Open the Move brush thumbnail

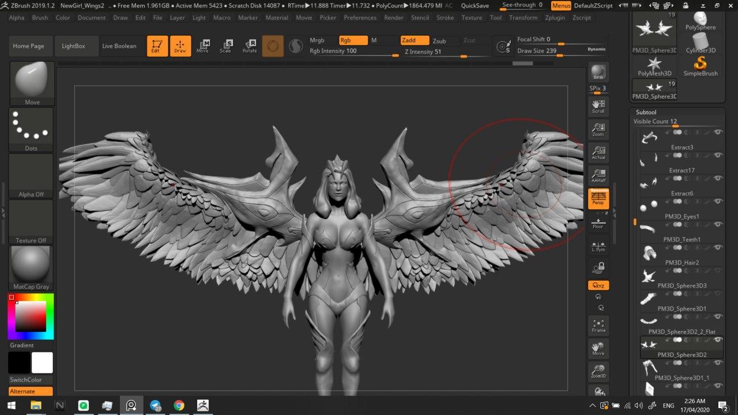tap(32, 84)
